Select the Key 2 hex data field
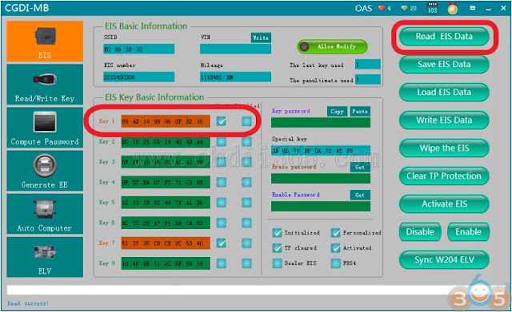The image size is (512, 312). click(x=166, y=142)
